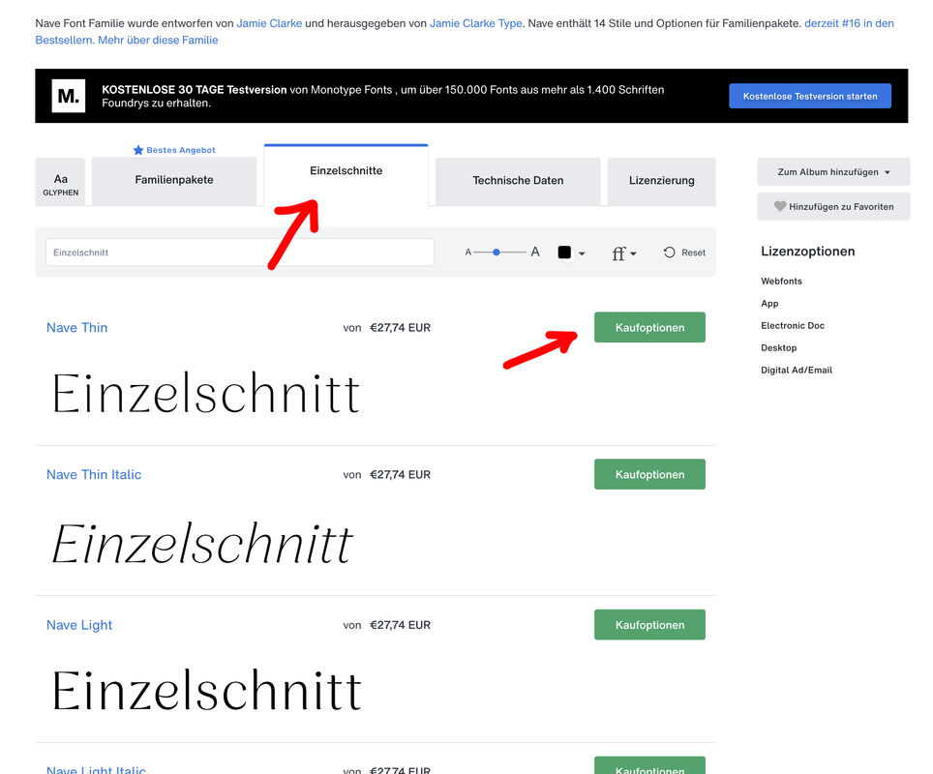Select the Electronic Doc license option
This screenshot has height=774, width=933.
(x=793, y=325)
